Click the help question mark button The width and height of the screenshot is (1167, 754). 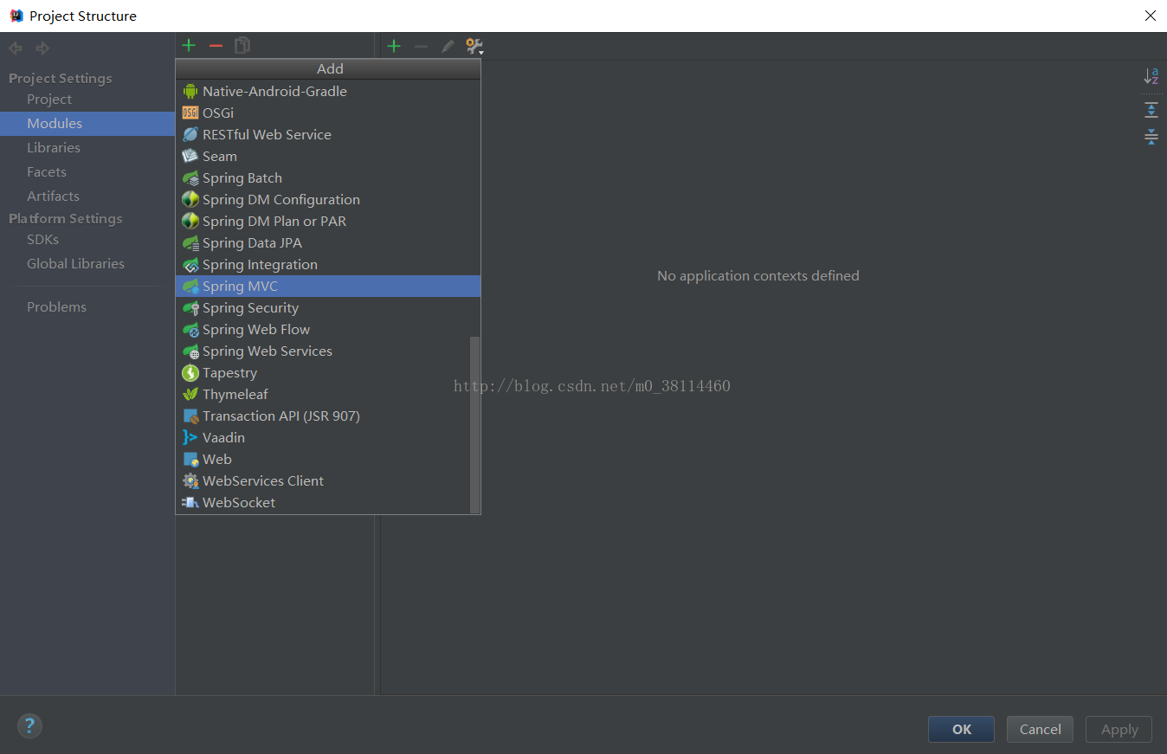coord(29,725)
